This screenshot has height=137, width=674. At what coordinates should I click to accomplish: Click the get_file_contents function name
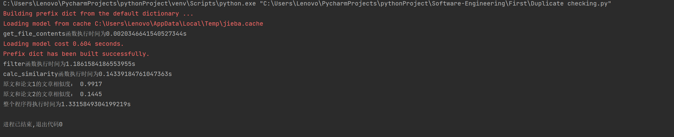point(34,34)
